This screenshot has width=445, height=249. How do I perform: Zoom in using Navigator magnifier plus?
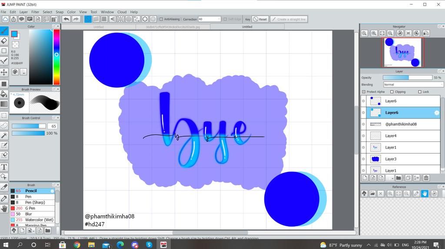click(x=374, y=33)
